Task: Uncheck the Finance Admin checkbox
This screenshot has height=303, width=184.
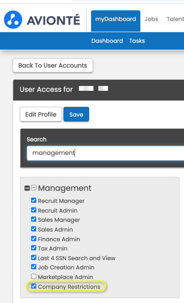Action: [33, 238]
